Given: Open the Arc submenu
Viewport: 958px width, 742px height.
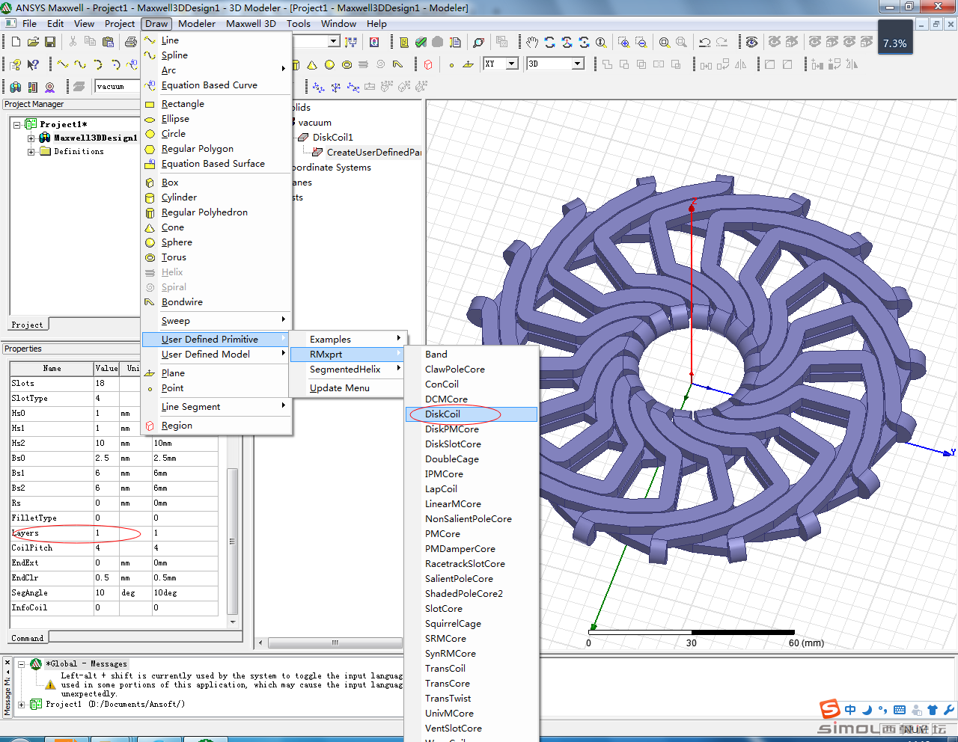Looking at the screenshot, I should pos(216,70).
